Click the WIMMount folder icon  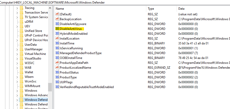pyautogui.click(x=22, y=86)
